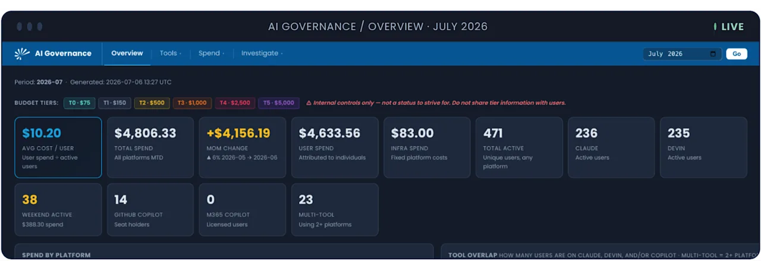Screen dimensions: 761x261
Task: Click the M365 Copilot 0 licensed users card
Action: [243, 209]
